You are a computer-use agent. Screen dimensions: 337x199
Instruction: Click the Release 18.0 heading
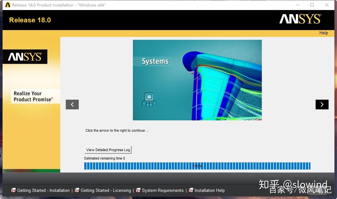click(x=29, y=20)
